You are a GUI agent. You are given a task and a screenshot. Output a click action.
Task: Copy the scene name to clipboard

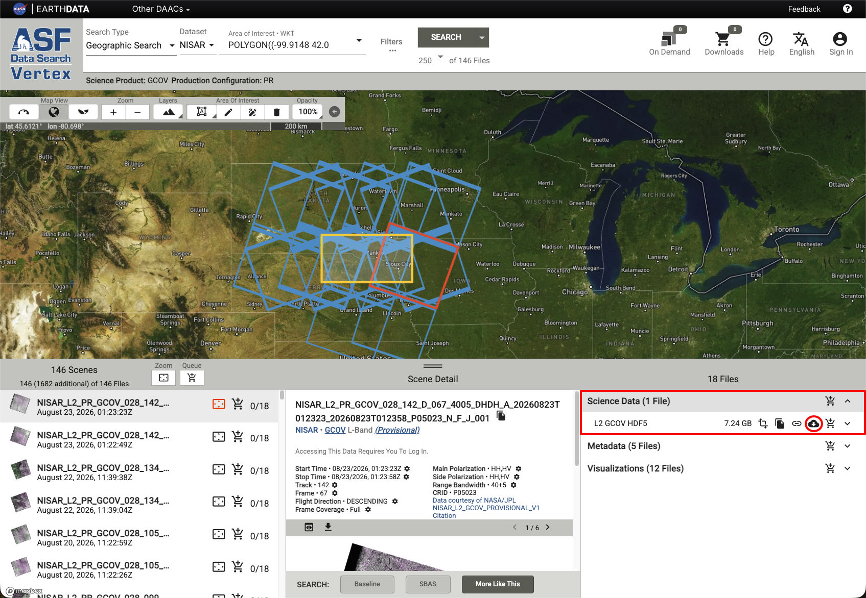tap(501, 416)
